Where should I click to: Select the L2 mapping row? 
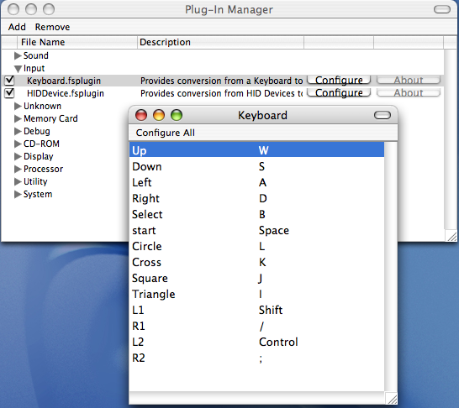pos(256,342)
